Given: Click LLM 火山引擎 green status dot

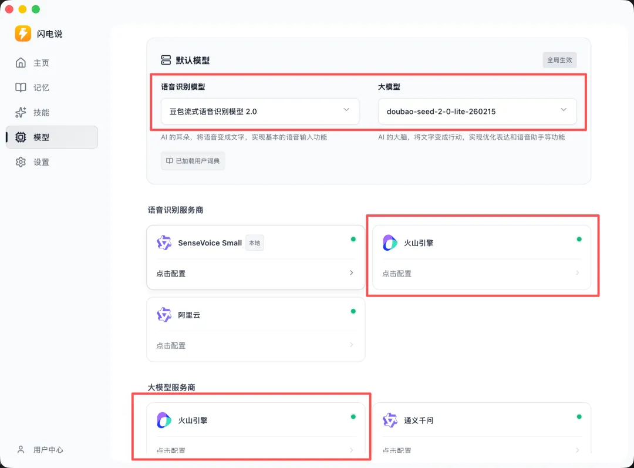Looking at the screenshot, I should (x=353, y=417).
